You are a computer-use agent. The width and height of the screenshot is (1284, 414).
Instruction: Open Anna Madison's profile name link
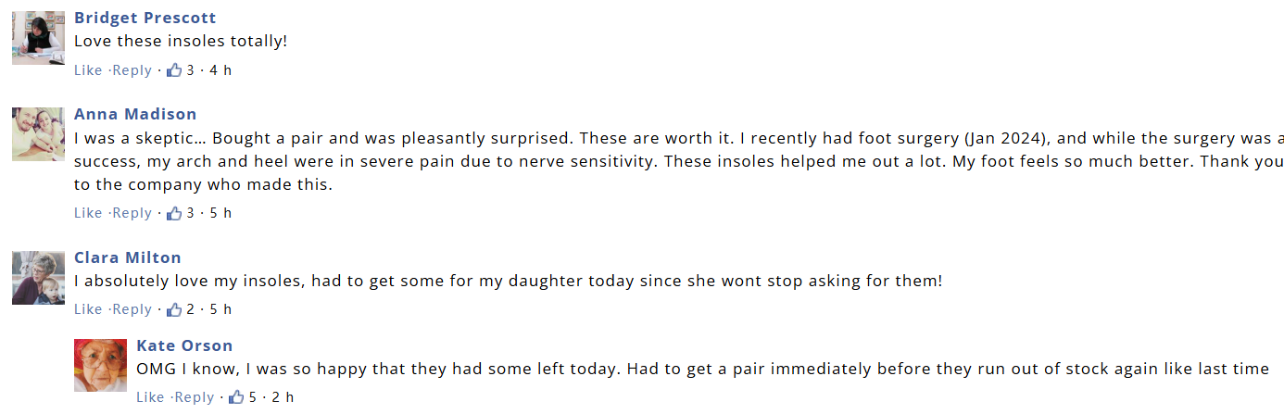135,114
